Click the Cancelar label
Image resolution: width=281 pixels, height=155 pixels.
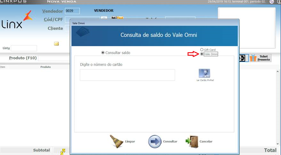tap(206, 142)
